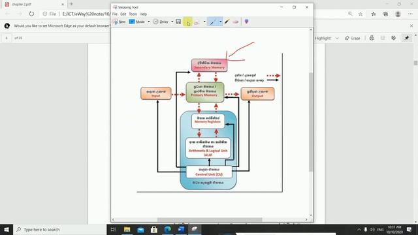Open the Tools menu in Snipping Tool
Image resolution: width=418 pixels, height=235 pixels.
tap(133, 14)
